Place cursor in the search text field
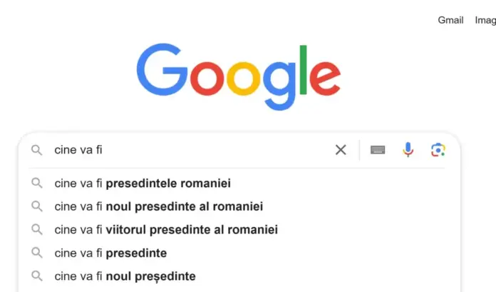Screen dimensions: 496x292 point(214,150)
